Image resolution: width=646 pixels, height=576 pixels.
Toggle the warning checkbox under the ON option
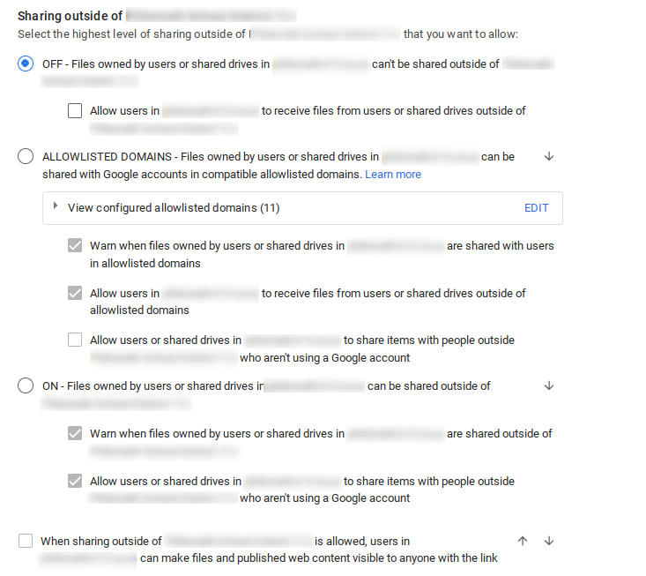click(75, 434)
